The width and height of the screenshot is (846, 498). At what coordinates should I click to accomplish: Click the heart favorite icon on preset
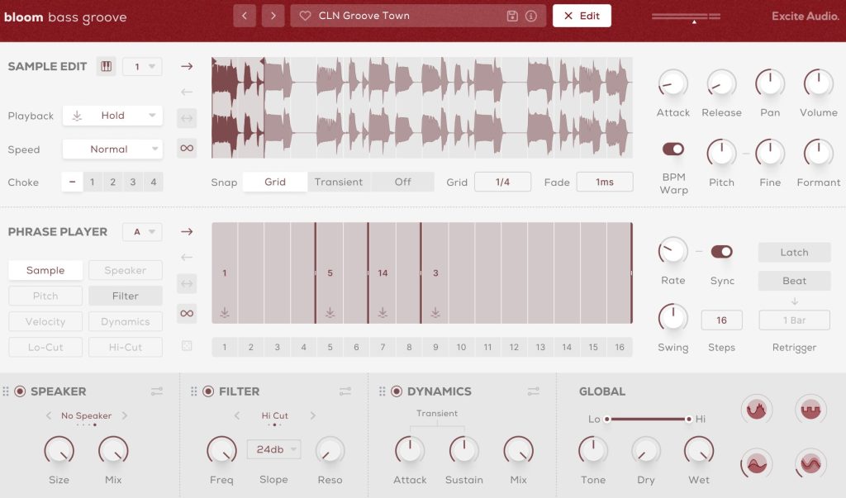[x=305, y=16]
